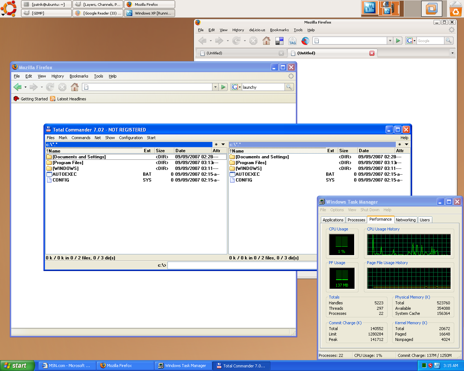Open the orange Trash icon in the top panel
The height and width of the screenshot is (371, 464).
[x=456, y=9]
